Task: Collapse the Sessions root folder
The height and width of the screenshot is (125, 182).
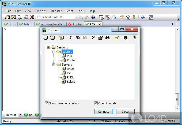Action: [x=48, y=47]
